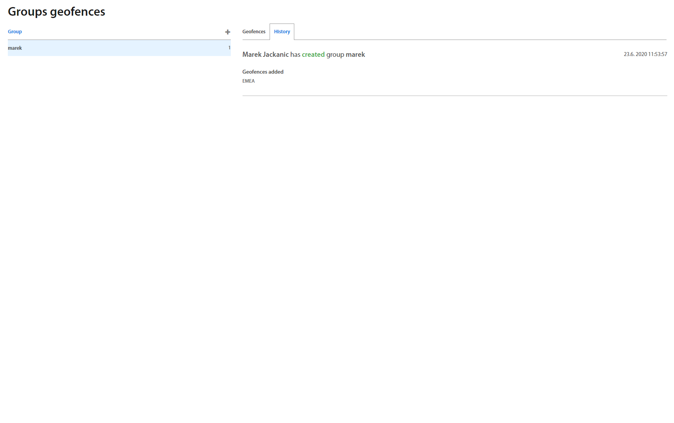This screenshot has height=423, width=674.
Task: Switch to the Geofences tab
Action: 254,32
